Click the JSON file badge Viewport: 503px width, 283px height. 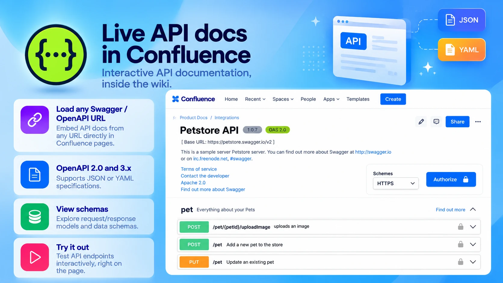pyautogui.click(x=462, y=20)
